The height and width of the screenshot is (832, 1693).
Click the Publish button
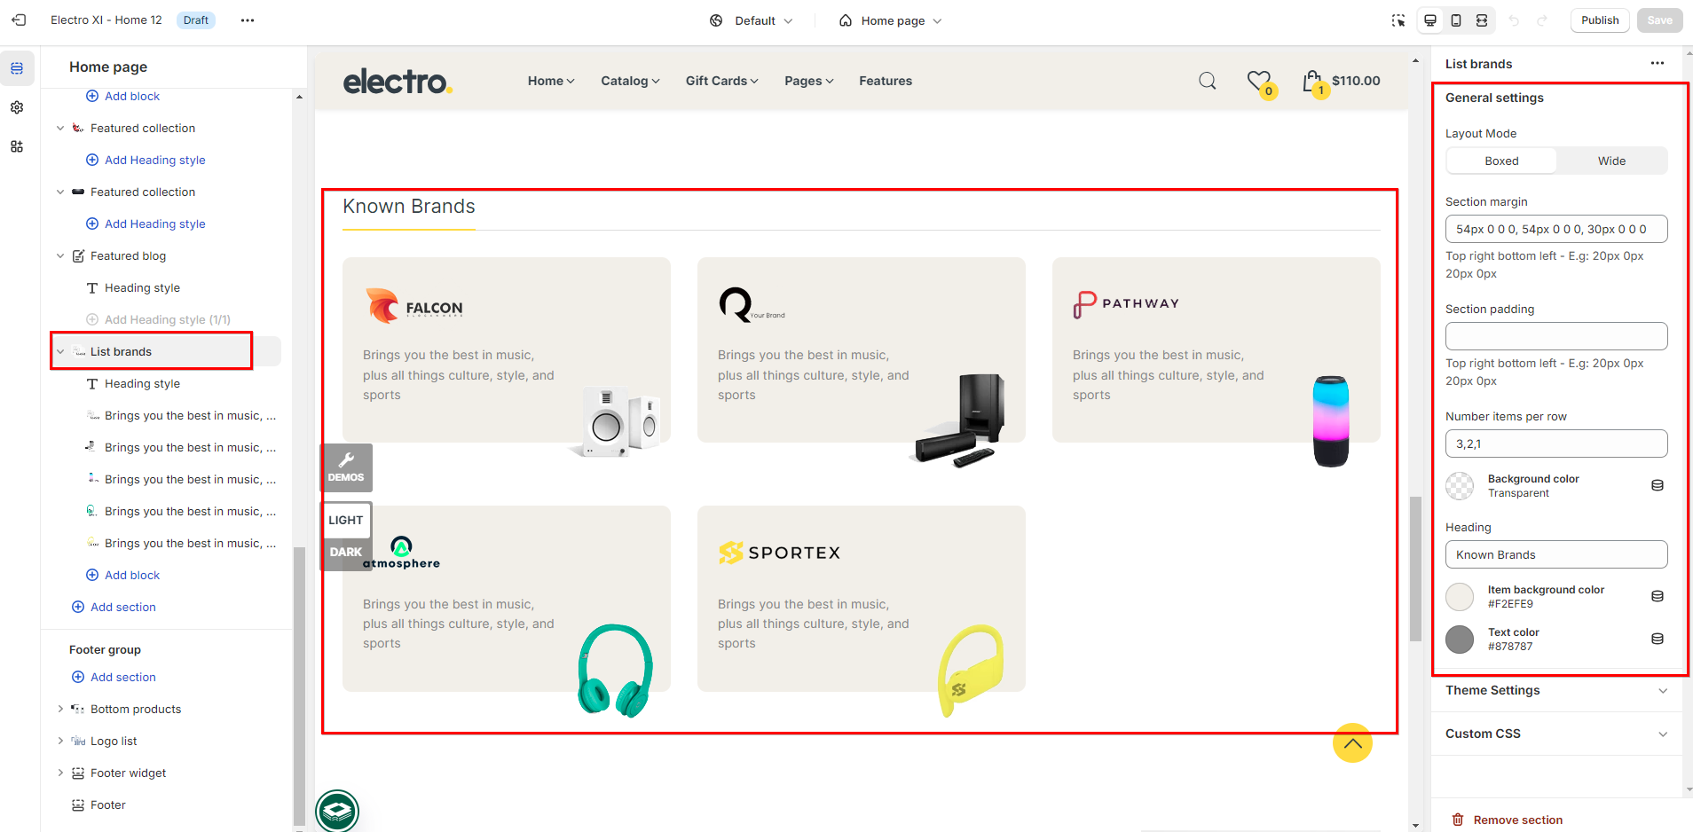tap(1600, 20)
